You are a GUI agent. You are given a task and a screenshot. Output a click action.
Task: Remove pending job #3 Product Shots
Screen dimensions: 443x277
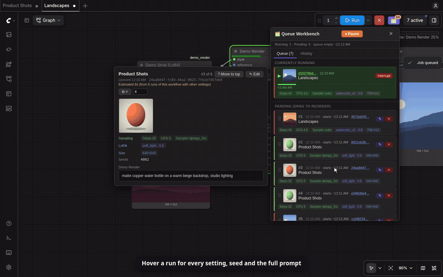pyautogui.click(x=389, y=170)
